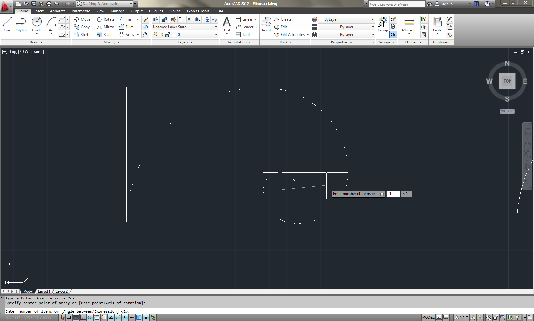Toggle Dynamic Input in status bar
Image resolution: width=534 pixels, height=321 pixels.
click(125, 317)
